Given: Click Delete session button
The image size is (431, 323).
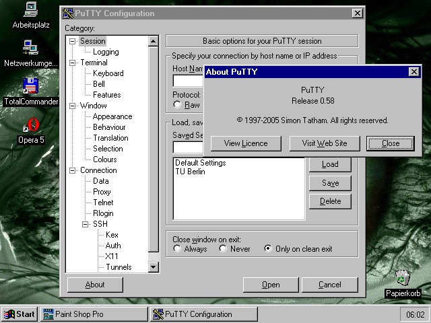Looking at the screenshot, I should [330, 201].
